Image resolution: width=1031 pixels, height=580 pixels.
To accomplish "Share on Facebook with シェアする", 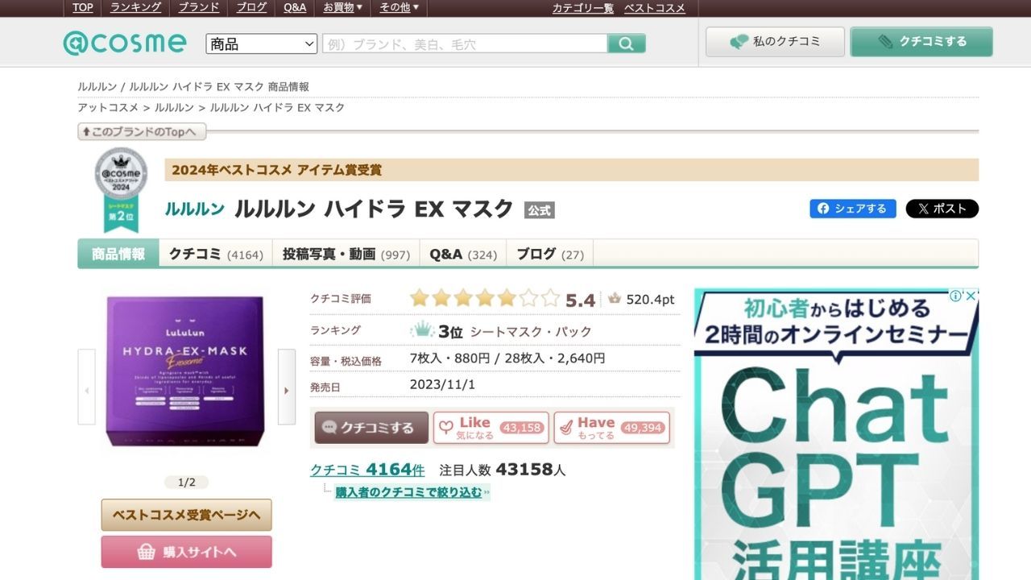I will point(853,209).
